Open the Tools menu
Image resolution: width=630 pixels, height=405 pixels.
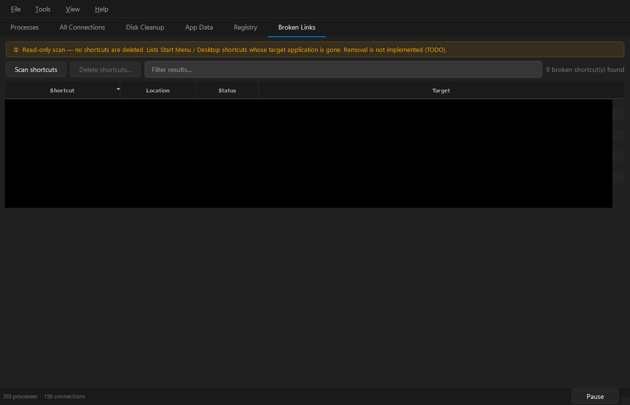(43, 9)
